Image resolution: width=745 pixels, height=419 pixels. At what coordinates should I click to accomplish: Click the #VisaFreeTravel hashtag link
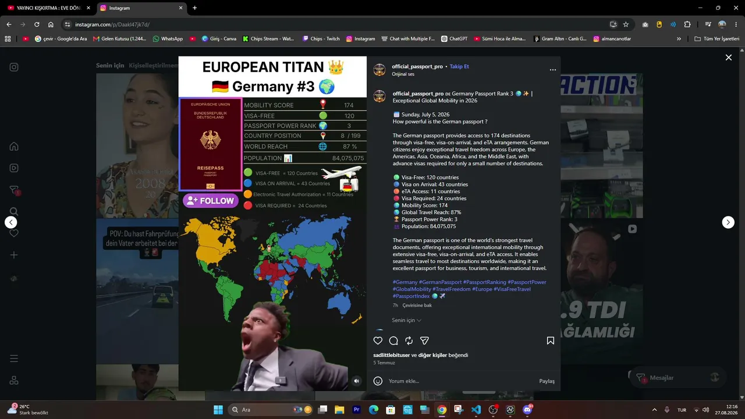tap(512, 289)
